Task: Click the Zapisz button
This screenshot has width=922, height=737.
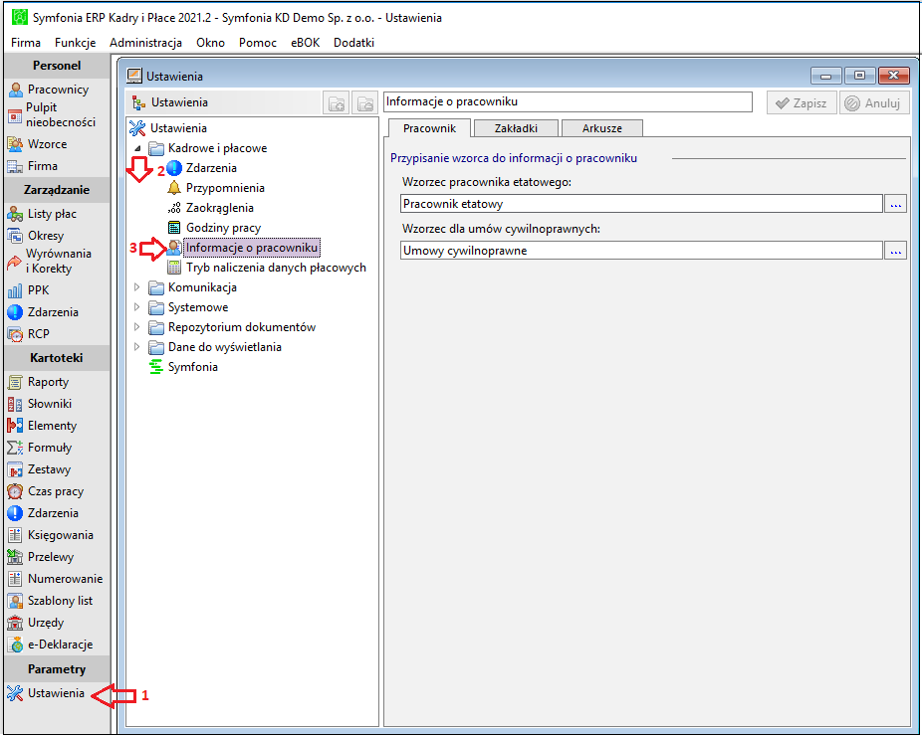Action: tap(802, 102)
